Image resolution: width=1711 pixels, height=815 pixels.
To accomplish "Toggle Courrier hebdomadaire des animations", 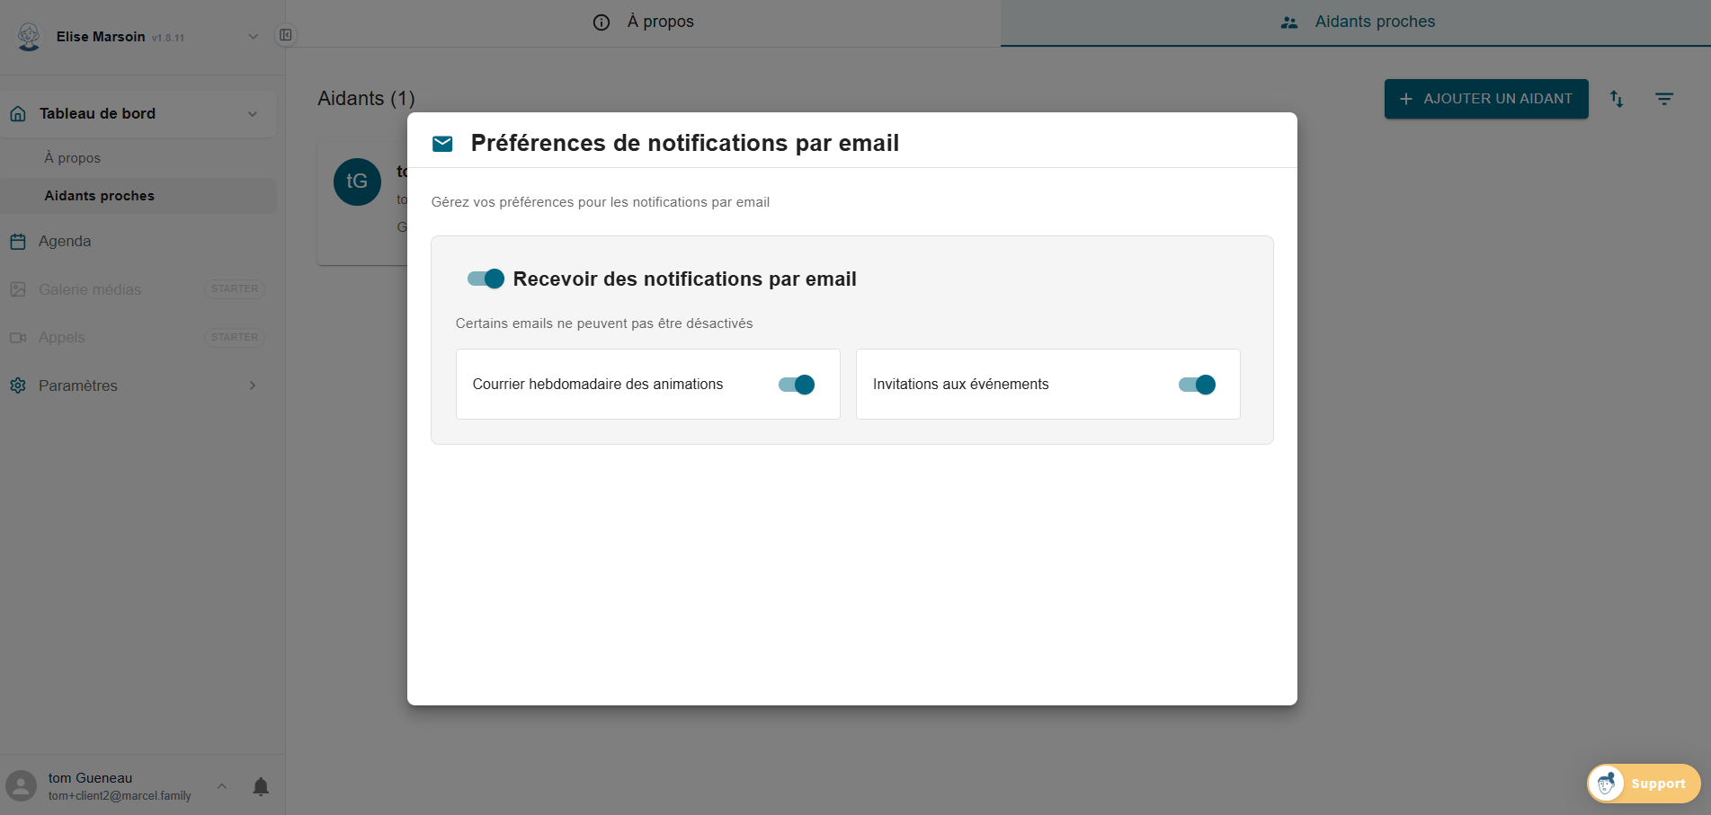I will click(796, 384).
